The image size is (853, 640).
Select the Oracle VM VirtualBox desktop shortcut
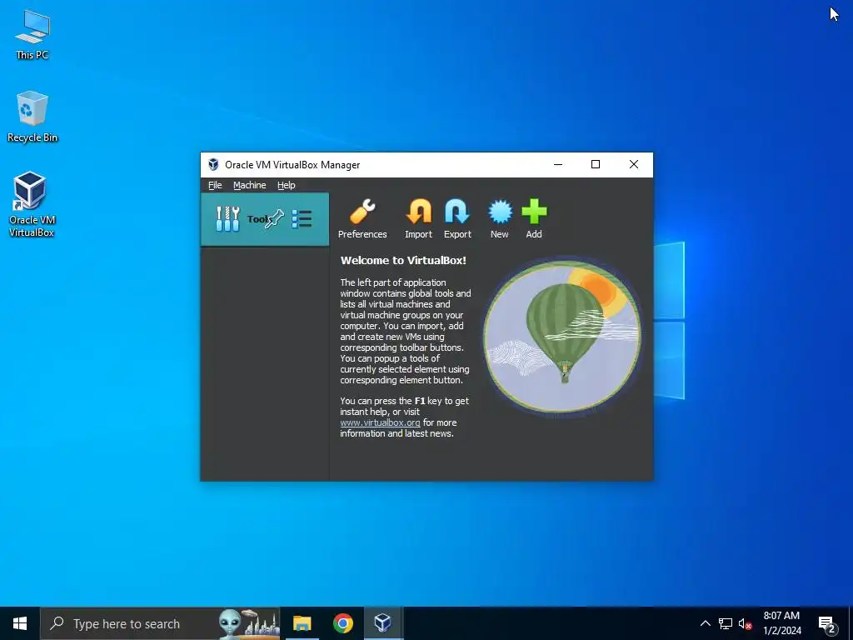[31, 204]
